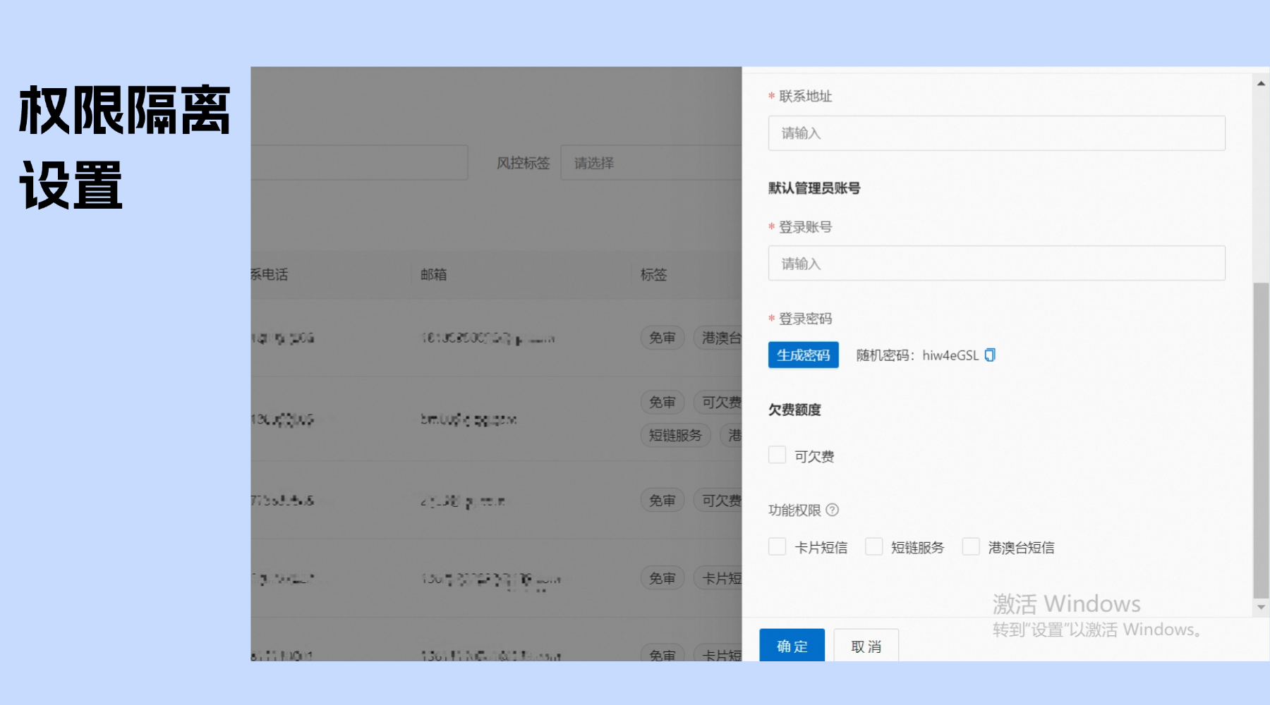The height and width of the screenshot is (705, 1270).
Task: Click the 生成密码 button
Action: [804, 355]
